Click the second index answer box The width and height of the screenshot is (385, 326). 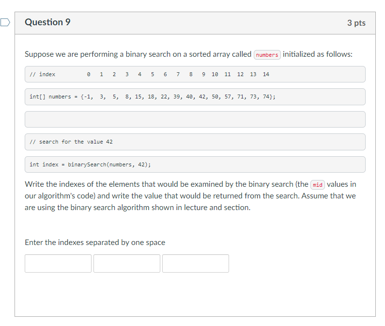pyautogui.click(x=127, y=263)
